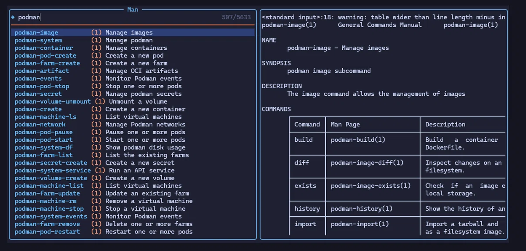Choose the podman-artifact man page
Viewport: 526px width, 251px height.
click(132, 71)
